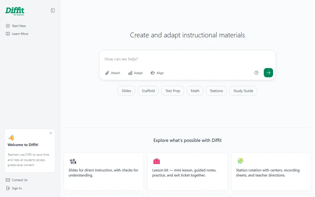Click the green puzzle piece Station icon
This screenshot has height=197, width=315.
pos(240,161)
